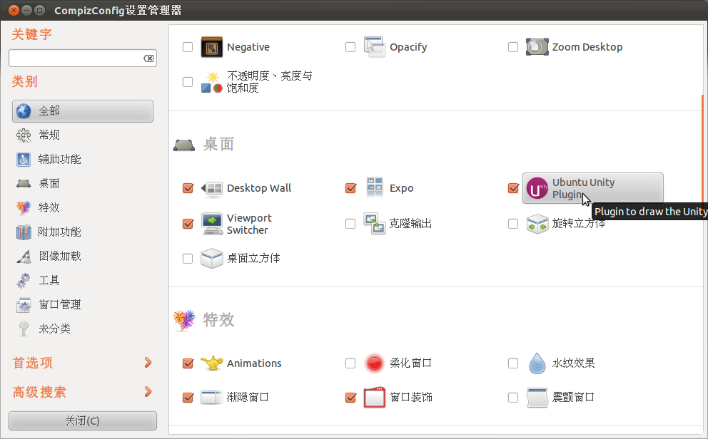
Task: Enable the 克隆输出 checkbox
Action: pos(350,224)
